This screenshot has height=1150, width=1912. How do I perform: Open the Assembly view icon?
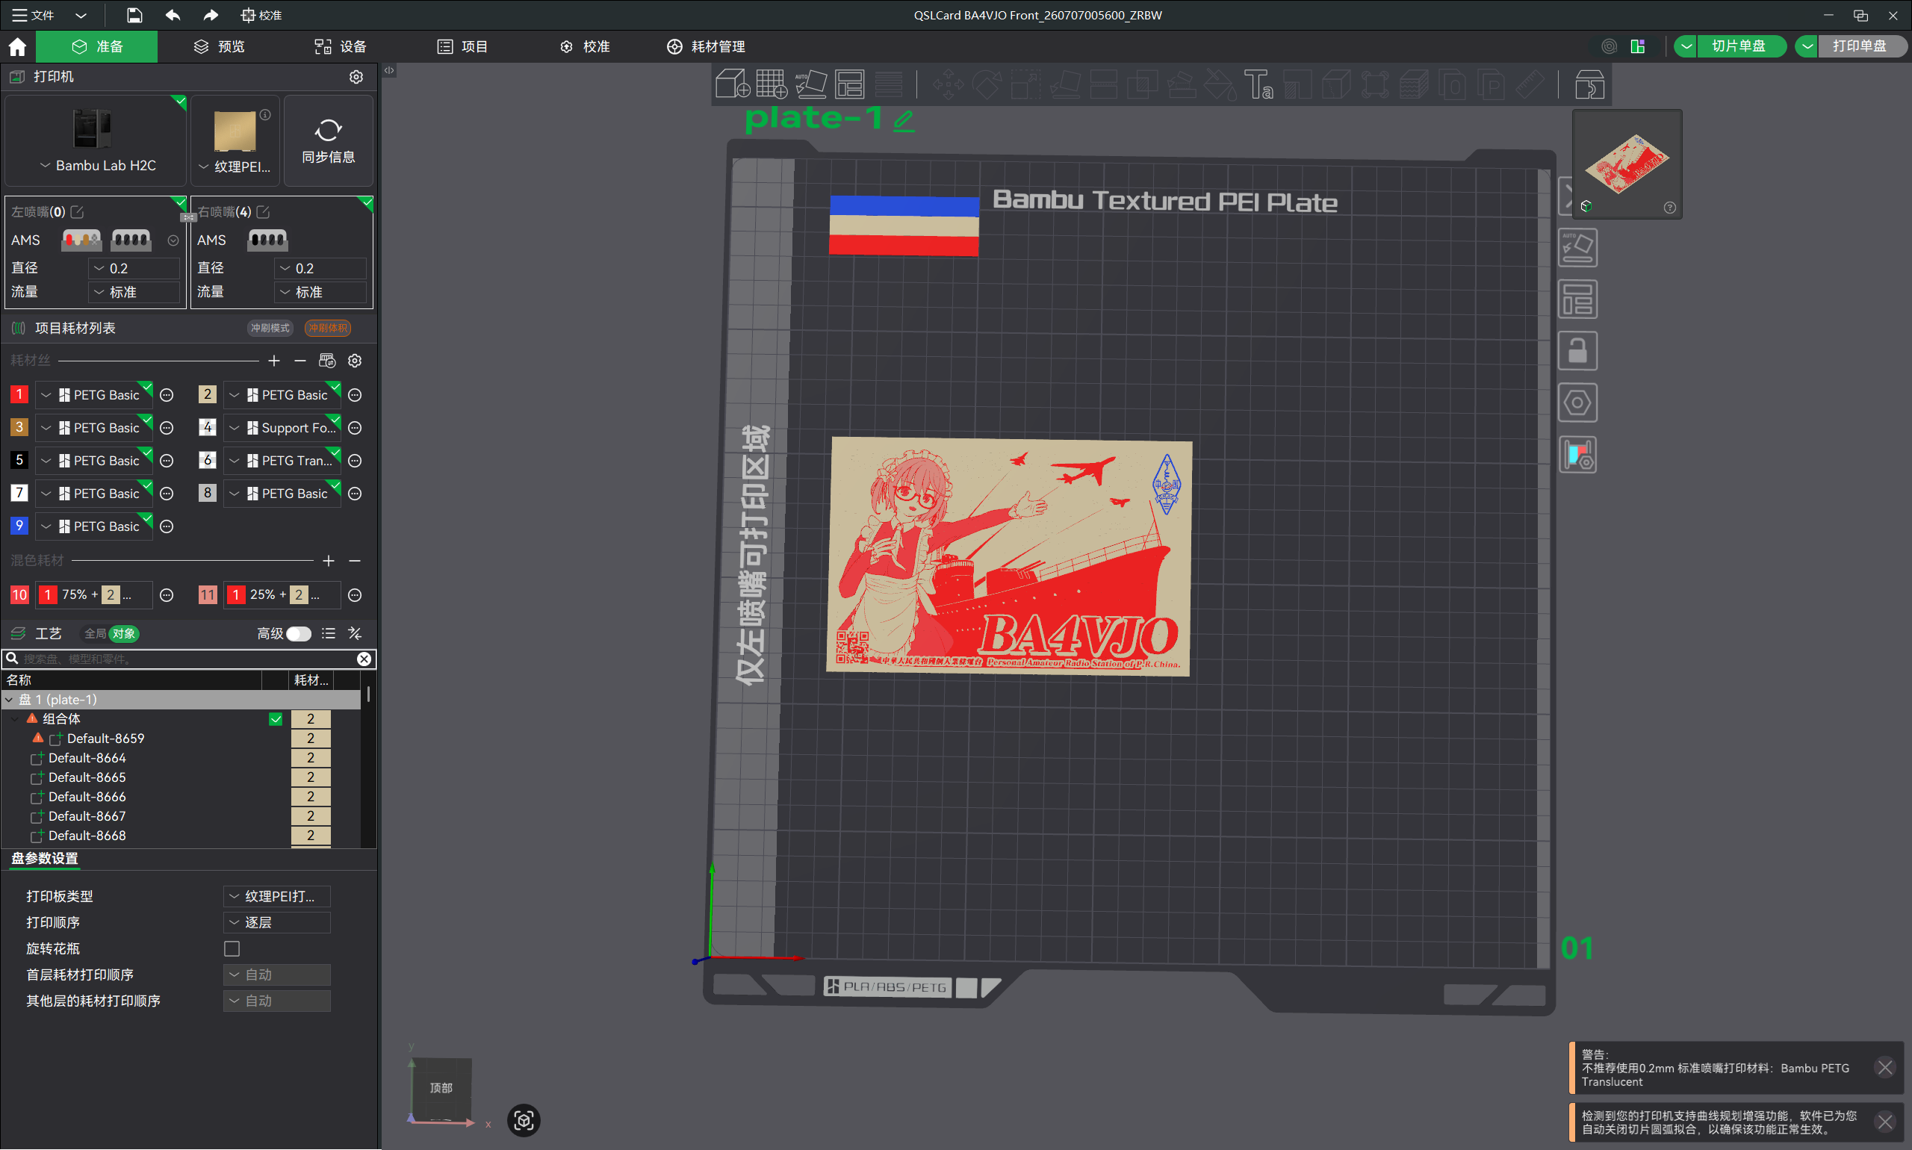tap(1589, 84)
